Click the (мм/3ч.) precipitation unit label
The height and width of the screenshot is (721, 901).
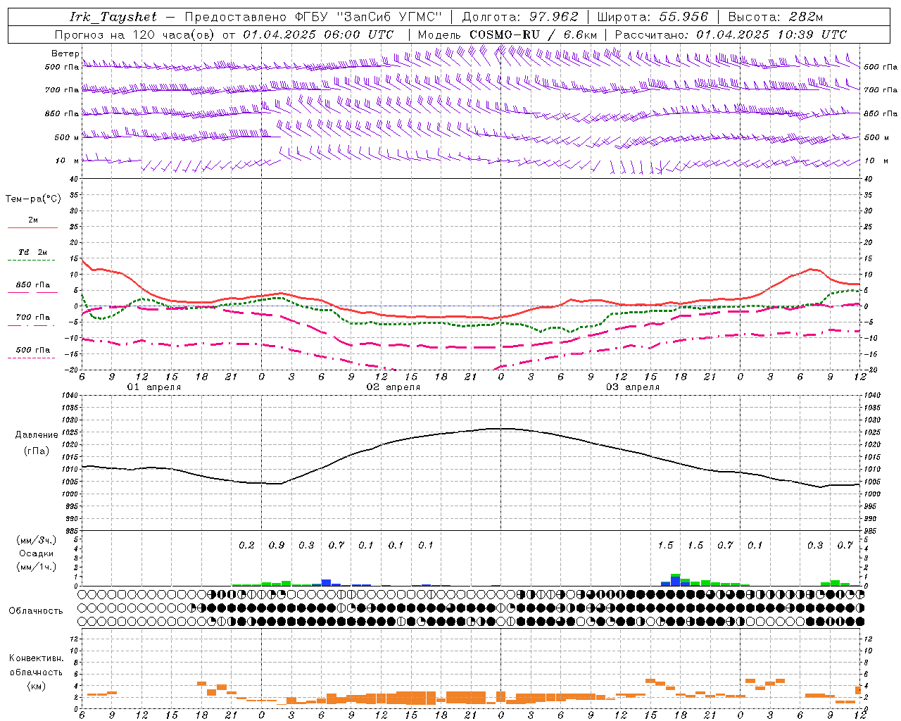tap(36, 540)
